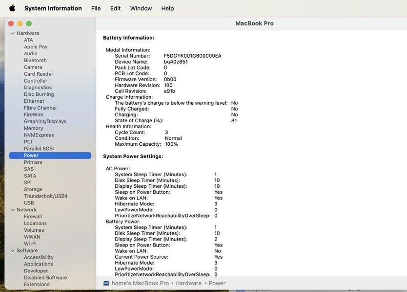The width and height of the screenshot is (407, 292).
Task: Select Card Reader in the sidebar
Action: coord(39,74)
